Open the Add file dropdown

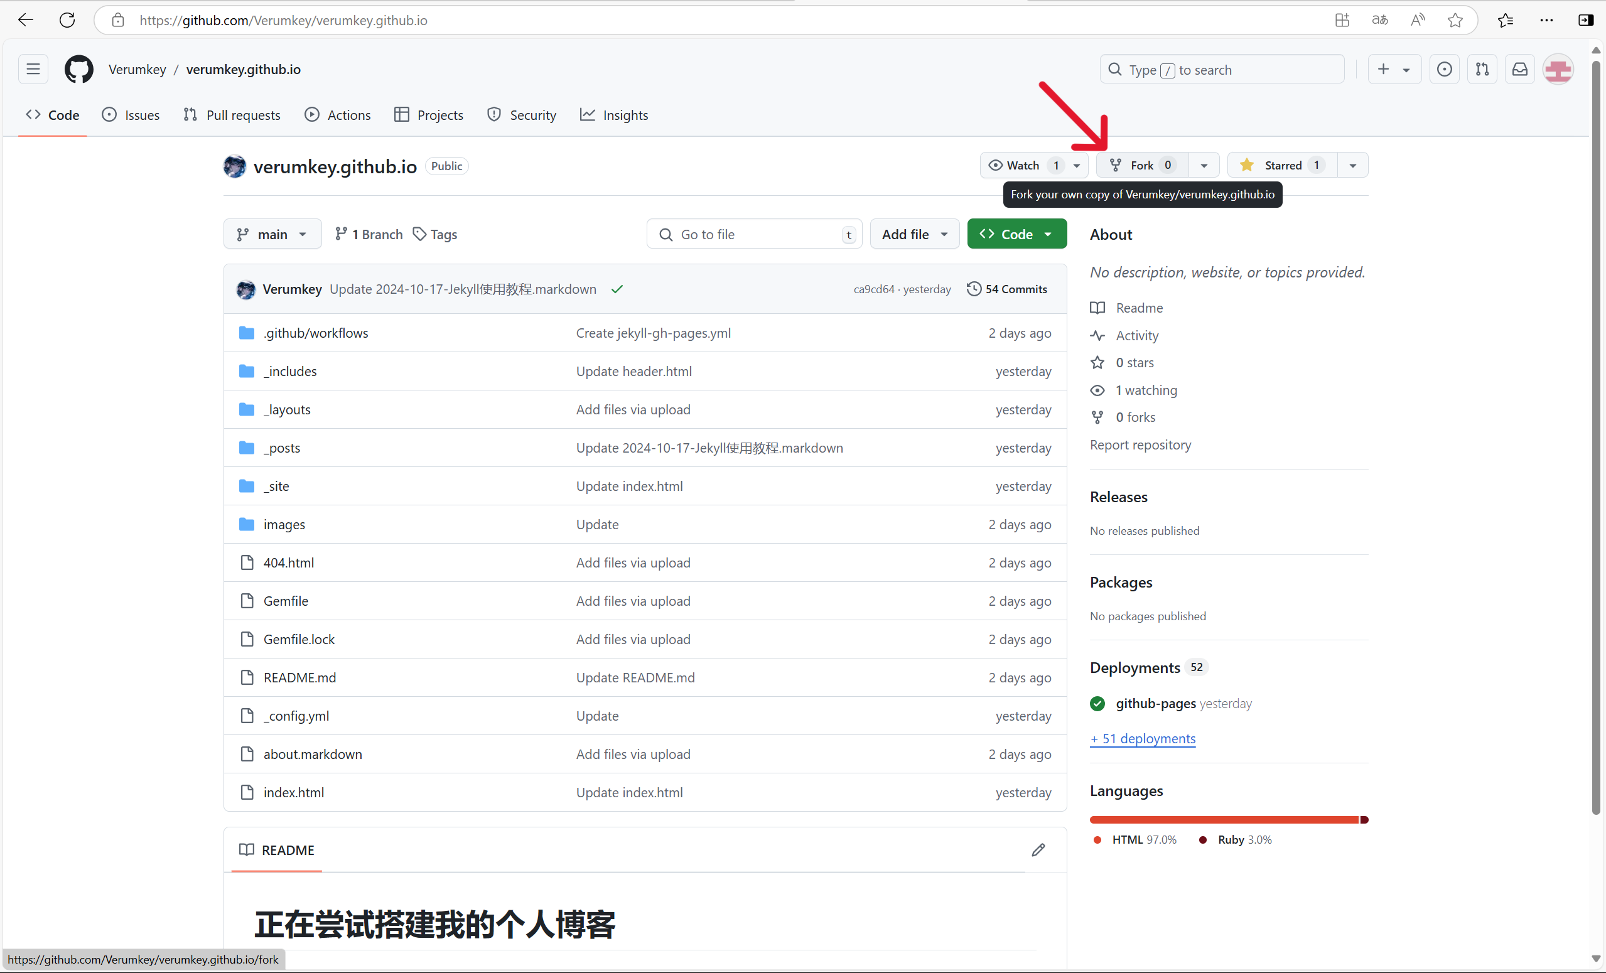[915, 234]
